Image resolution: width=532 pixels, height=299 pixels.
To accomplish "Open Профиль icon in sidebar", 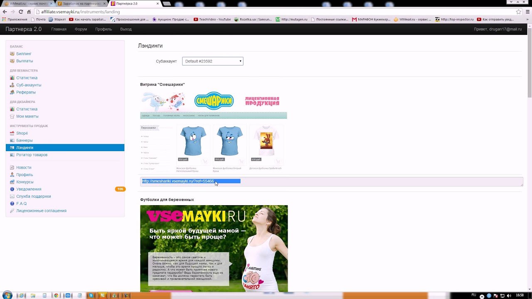I will 12,175.
